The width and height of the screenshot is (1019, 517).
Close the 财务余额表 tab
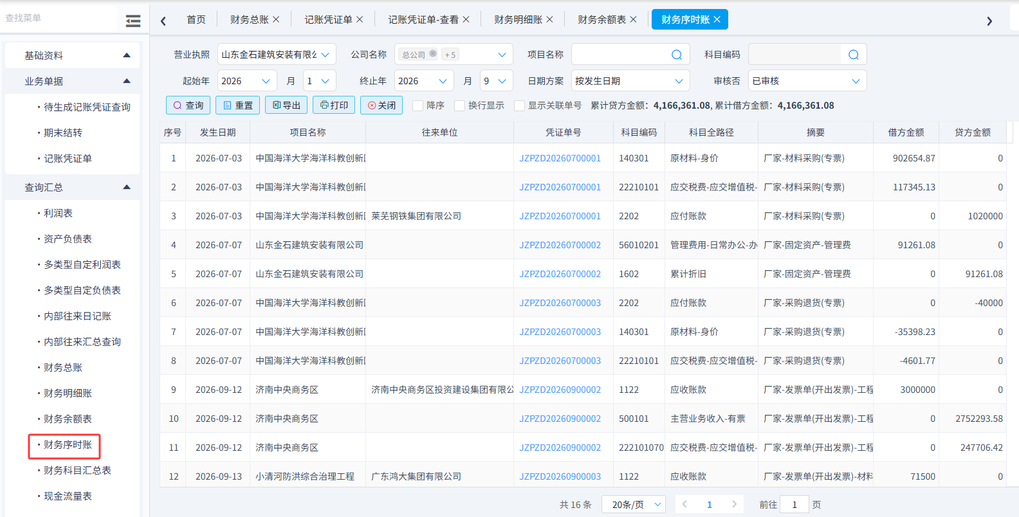coord(633,19)
